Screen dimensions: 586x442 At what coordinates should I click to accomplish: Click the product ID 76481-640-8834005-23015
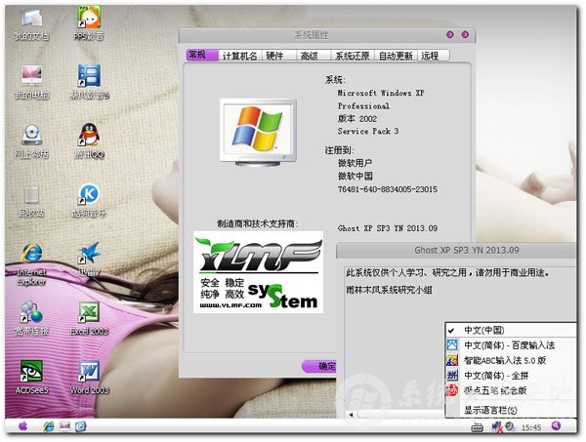point(387,189)
